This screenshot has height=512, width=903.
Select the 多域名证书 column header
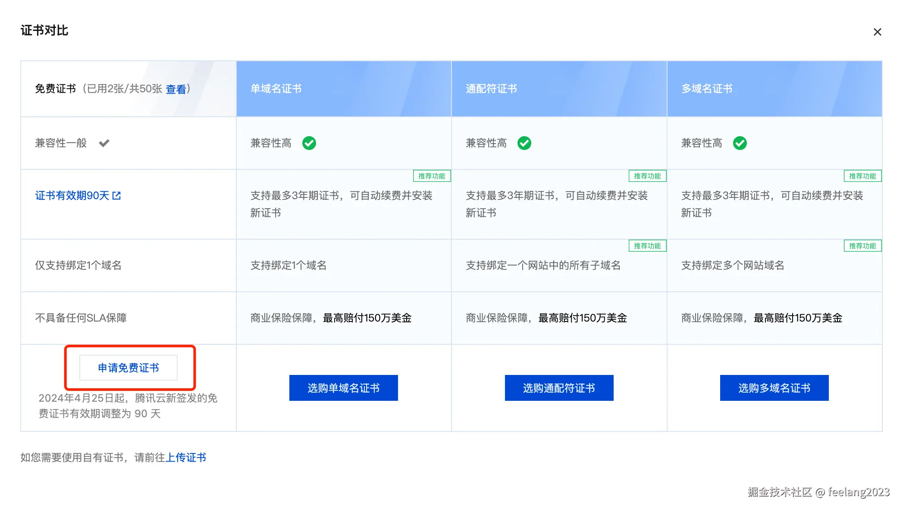(706, 89)
